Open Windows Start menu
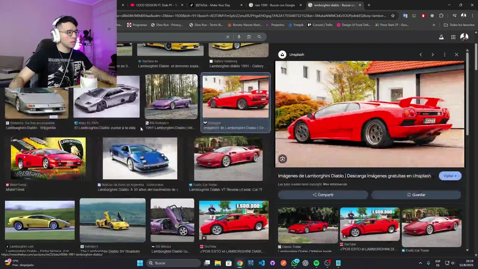 pyautogui.click(x=140, y=263)
